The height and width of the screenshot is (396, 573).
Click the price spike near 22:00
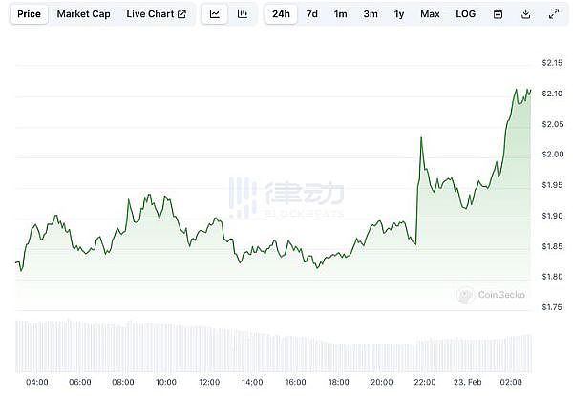(x=421, y=138)
